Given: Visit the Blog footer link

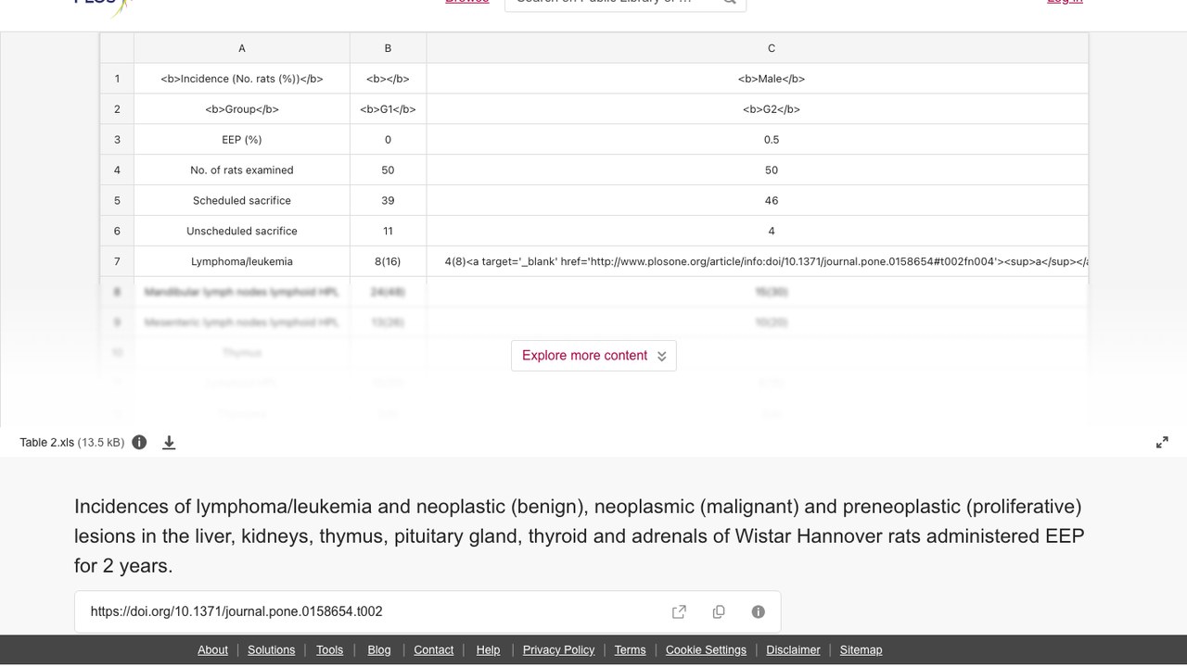Looking at the screenshot, I should tap(379, 650).
